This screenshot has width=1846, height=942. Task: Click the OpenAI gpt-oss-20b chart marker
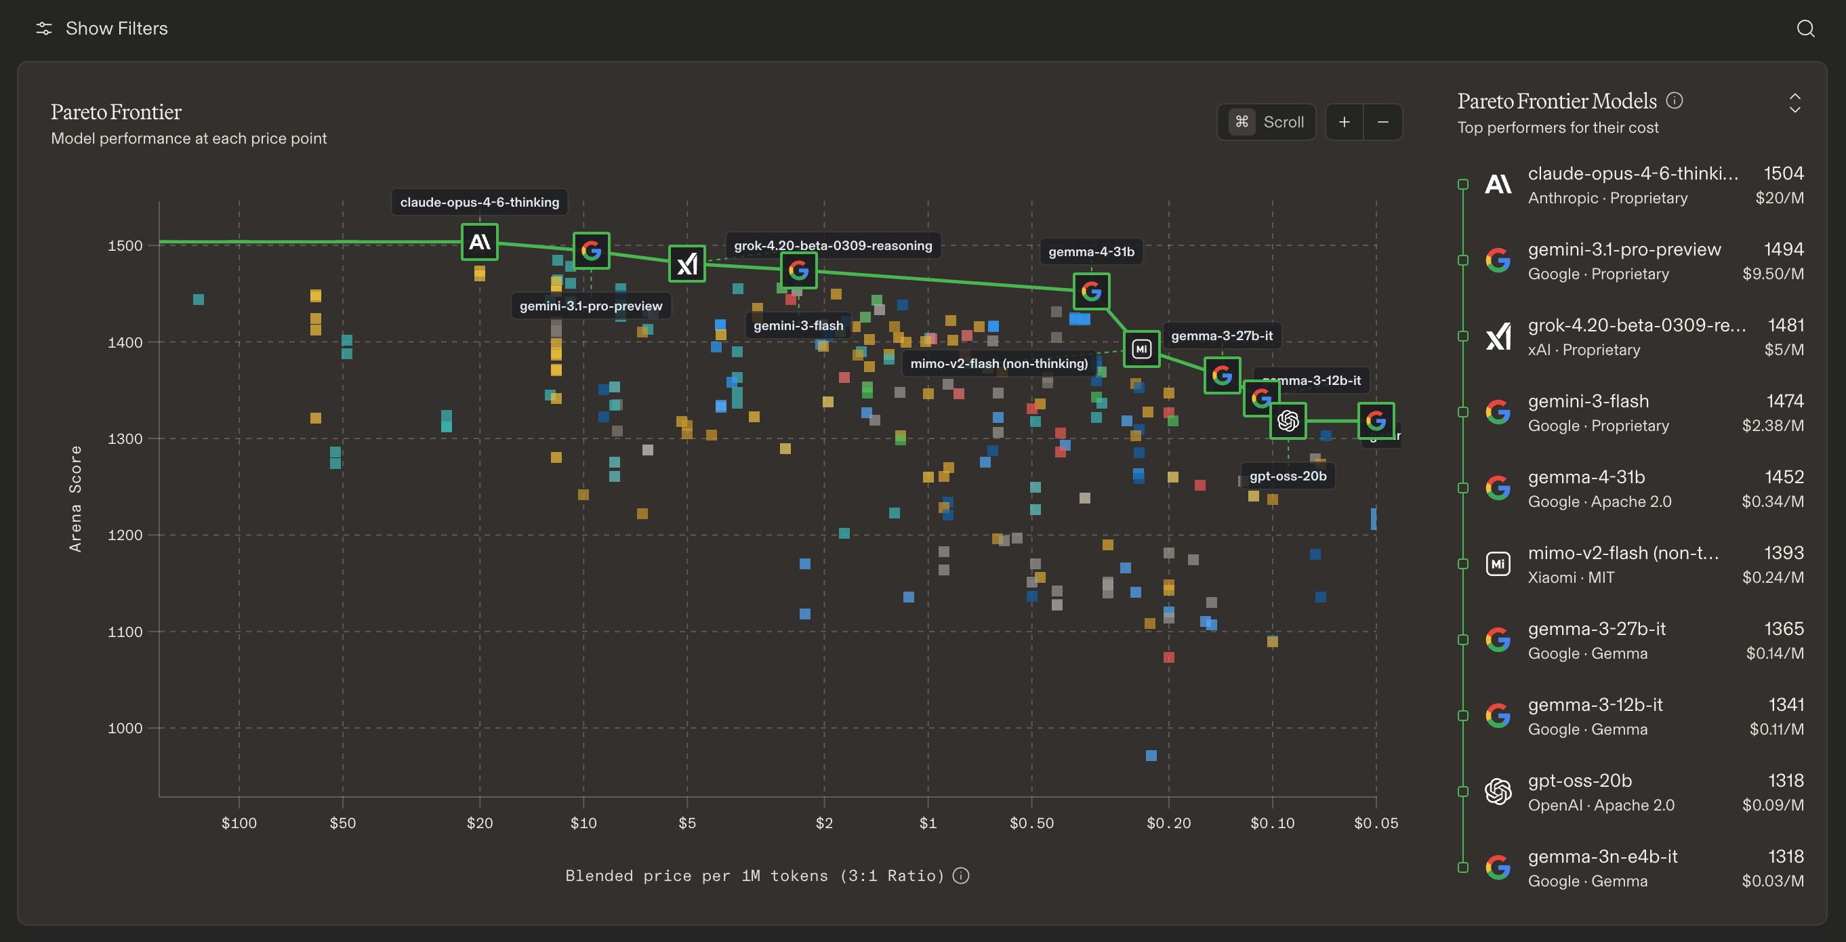point(1288,421)
